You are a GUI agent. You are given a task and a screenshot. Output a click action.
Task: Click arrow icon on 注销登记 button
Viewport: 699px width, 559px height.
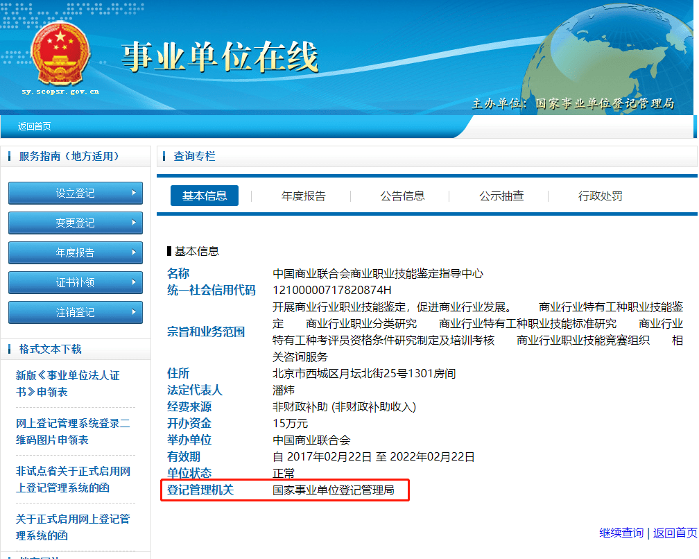click(134, 312)
